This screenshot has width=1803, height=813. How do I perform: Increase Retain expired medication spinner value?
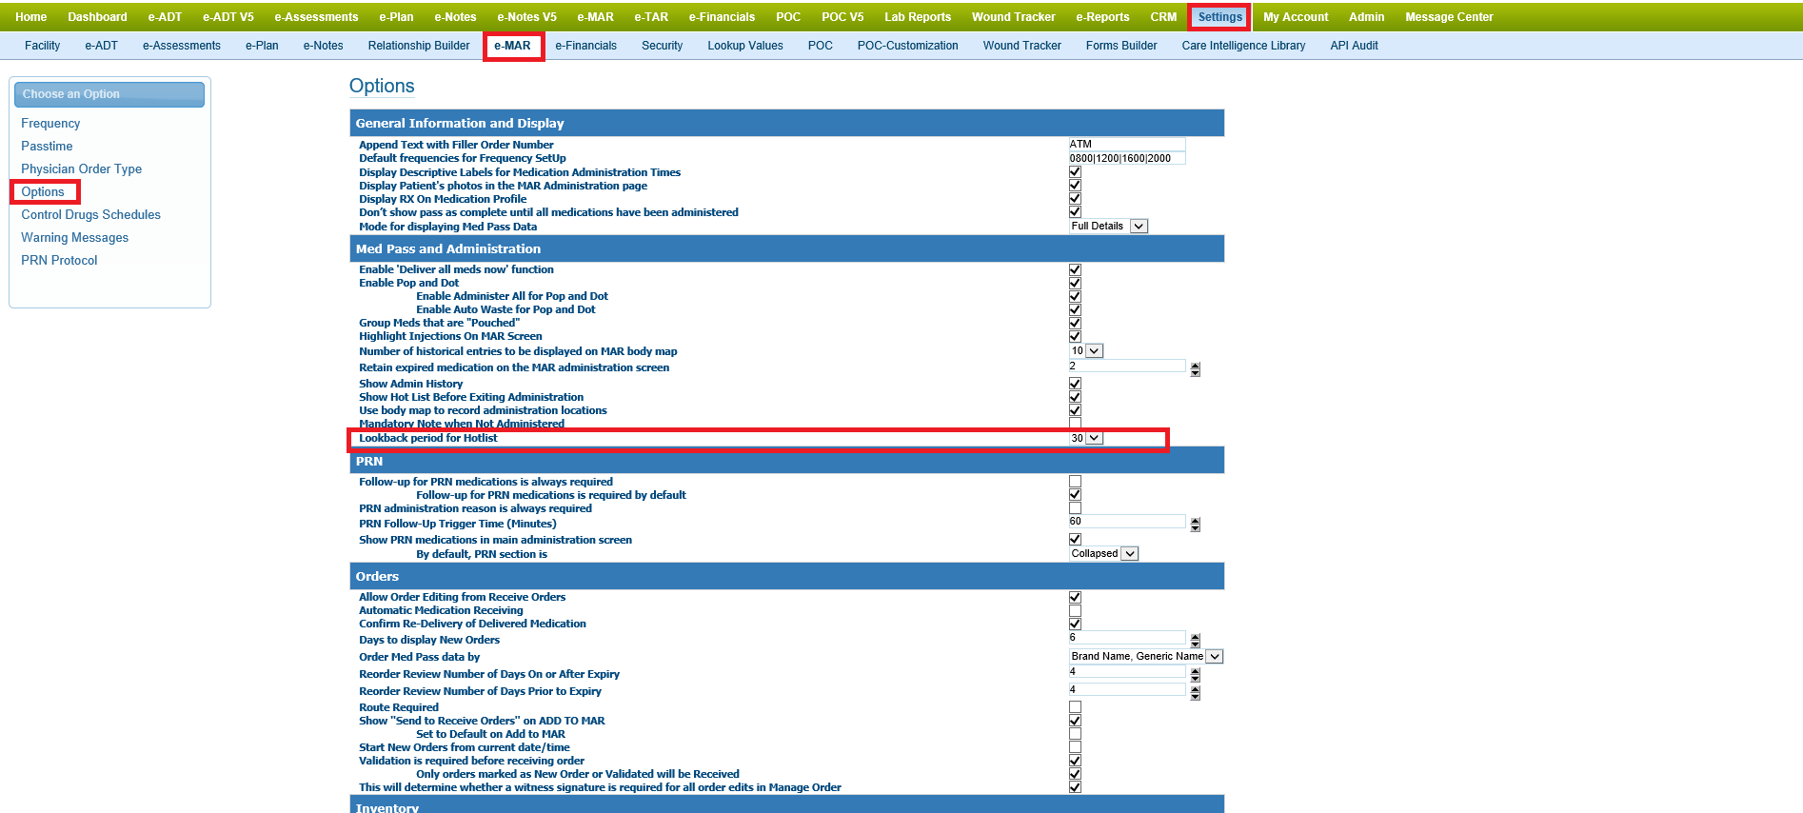click(x=1195, y=365)
